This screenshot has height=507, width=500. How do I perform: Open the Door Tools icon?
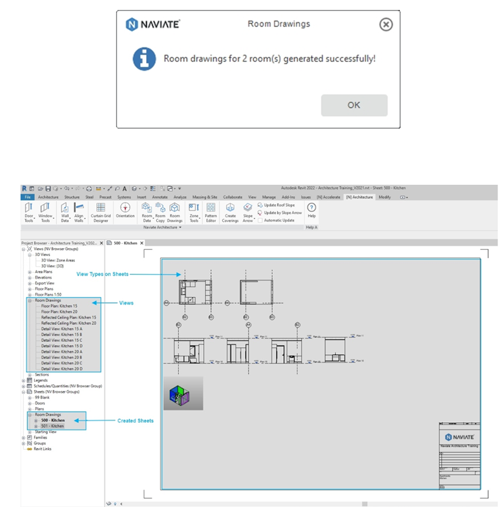point(29,212)
